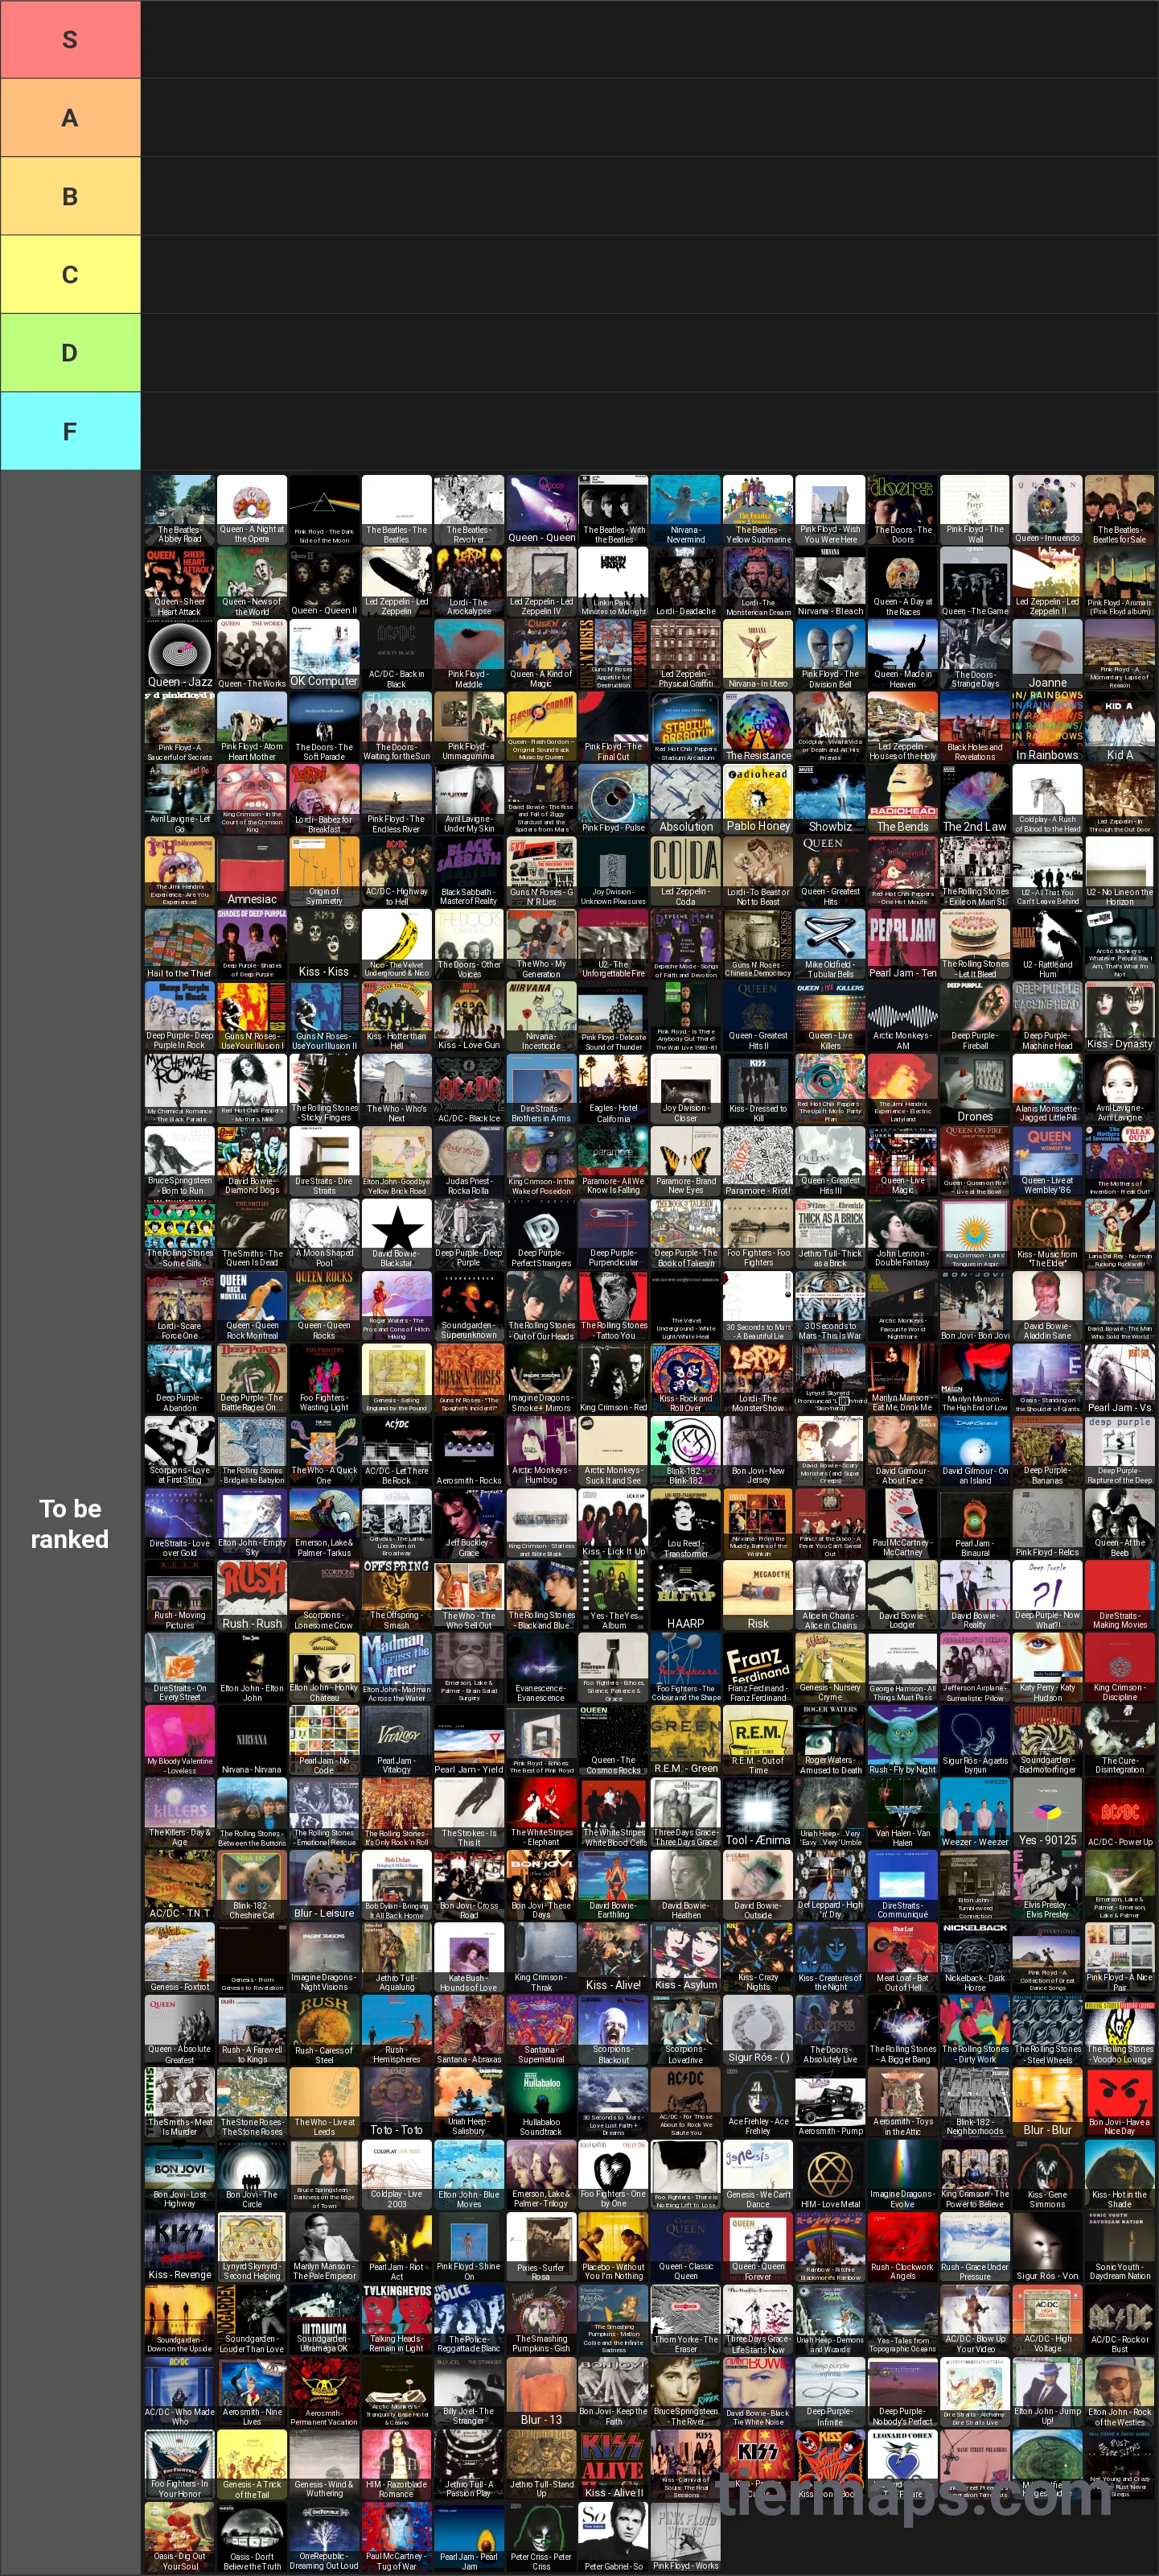The width and height of the screenshot is (1159, 2576).
Task: Select Yes - 90125 album cover
Action: [1047, 1813]
